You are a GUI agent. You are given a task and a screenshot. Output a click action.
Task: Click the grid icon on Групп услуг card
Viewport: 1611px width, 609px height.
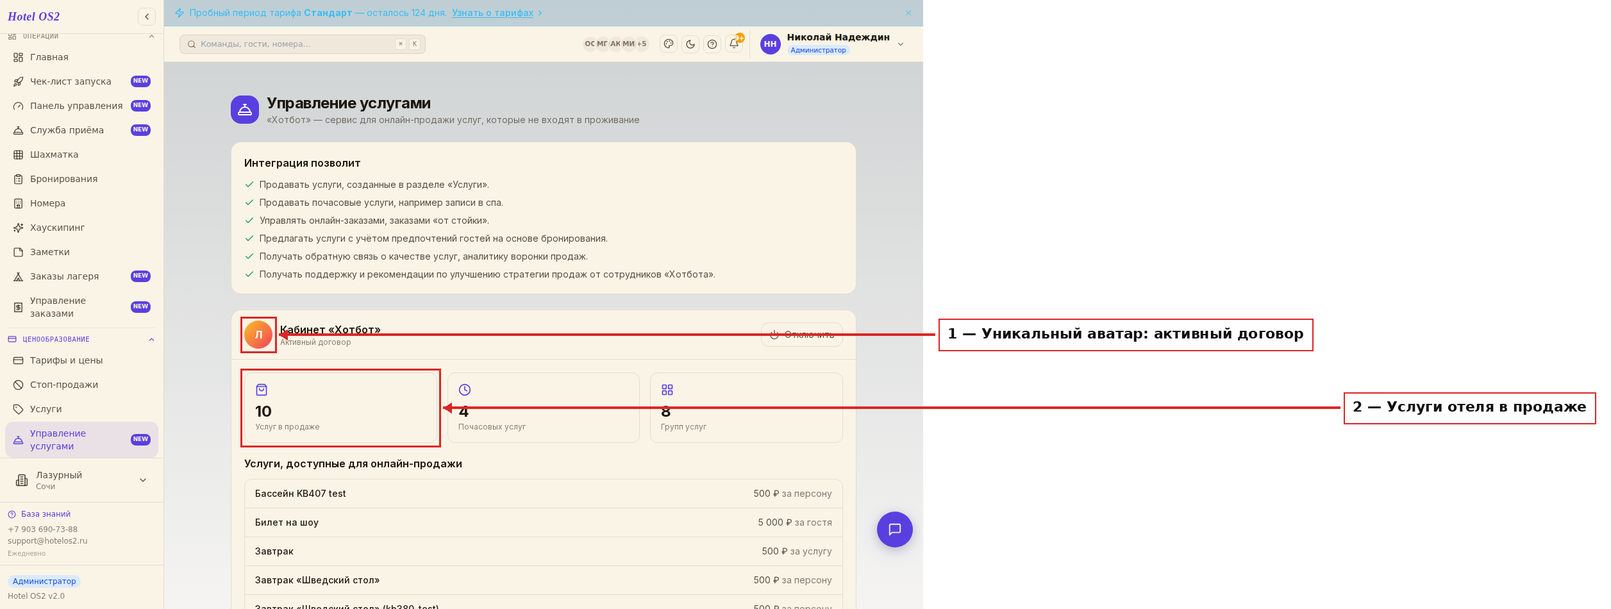click(x=667, y=390)
